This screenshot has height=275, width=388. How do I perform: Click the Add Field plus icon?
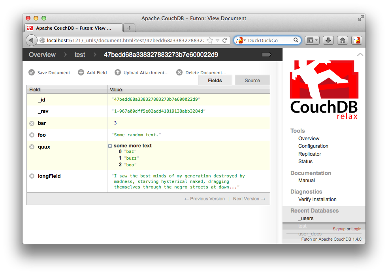[x=81, y=73]
